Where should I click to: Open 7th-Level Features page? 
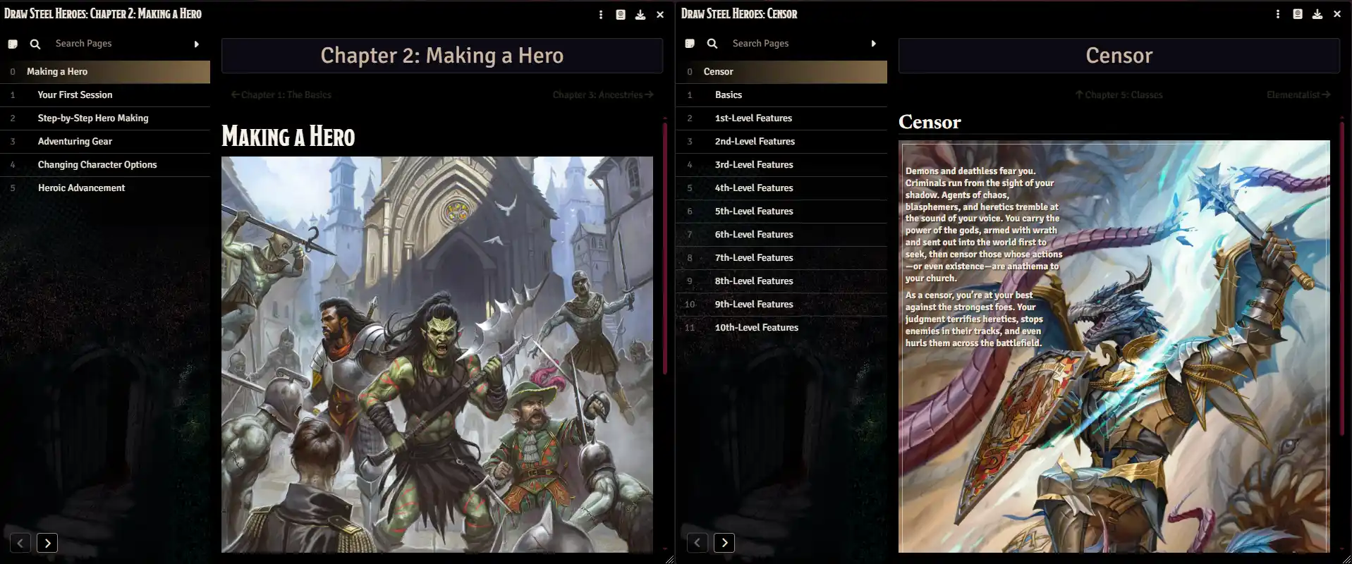(781, 258)
